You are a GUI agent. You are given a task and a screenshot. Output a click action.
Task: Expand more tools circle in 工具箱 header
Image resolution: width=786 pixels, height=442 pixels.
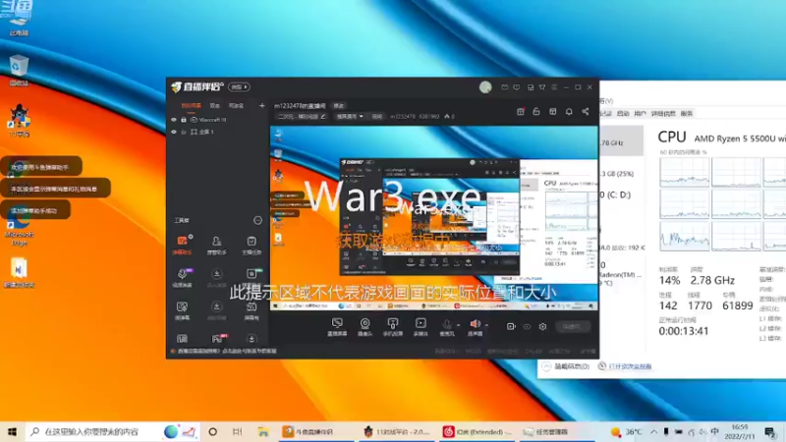click(257, 220)
